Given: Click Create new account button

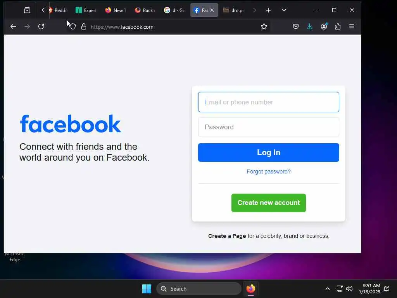Looking at the screenshot, I should [268, 203].
